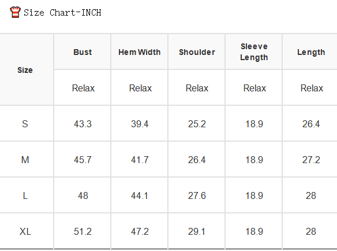Click hem width value 41.7
Viewport: 337px width, 251px height.
click(140, 160)
